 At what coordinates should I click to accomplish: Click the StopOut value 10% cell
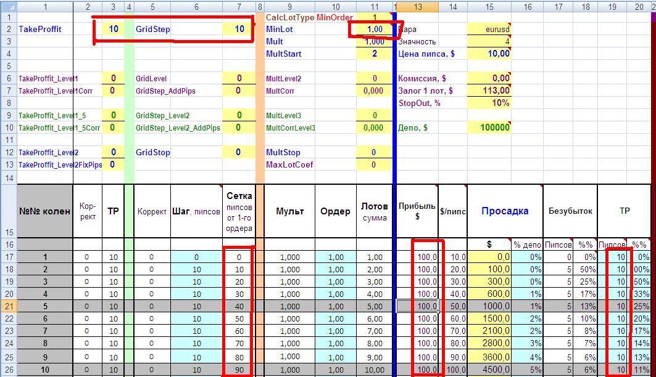tap(489, 103)
